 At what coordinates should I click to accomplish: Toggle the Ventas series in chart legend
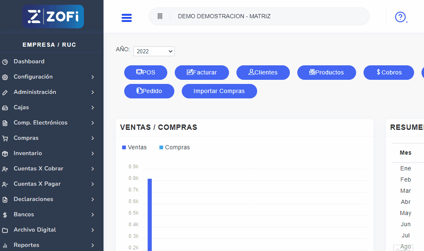(135, 147)
